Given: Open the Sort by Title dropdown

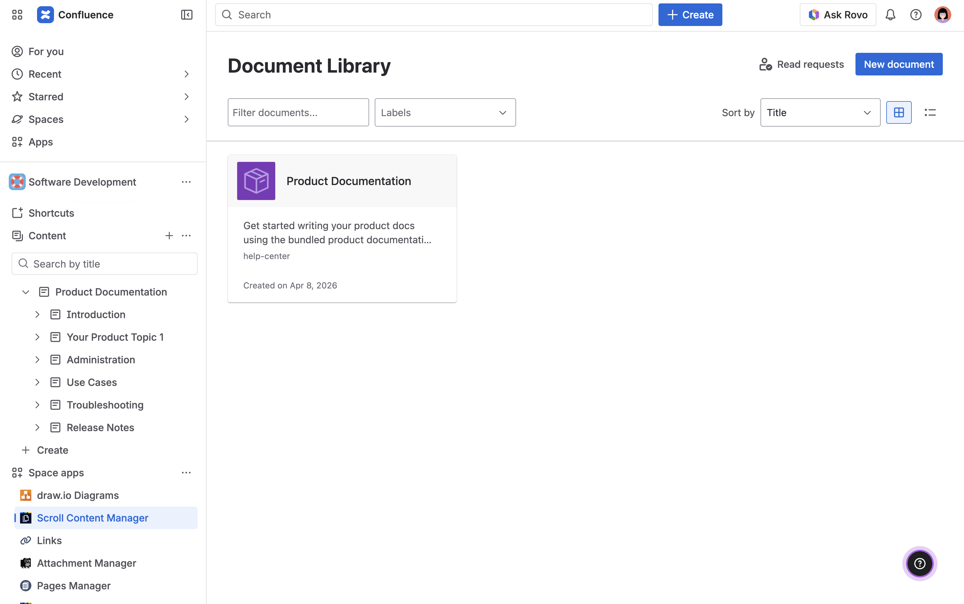Looking at the screenshot, I should [820, 112].
